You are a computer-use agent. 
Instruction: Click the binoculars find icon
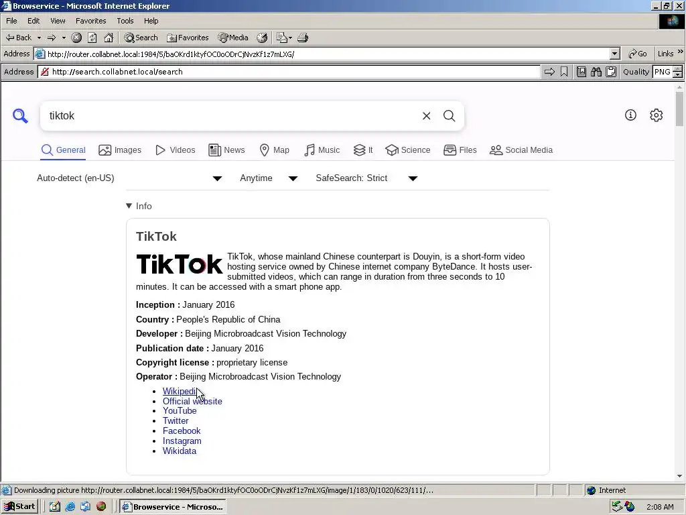(596, 72)
